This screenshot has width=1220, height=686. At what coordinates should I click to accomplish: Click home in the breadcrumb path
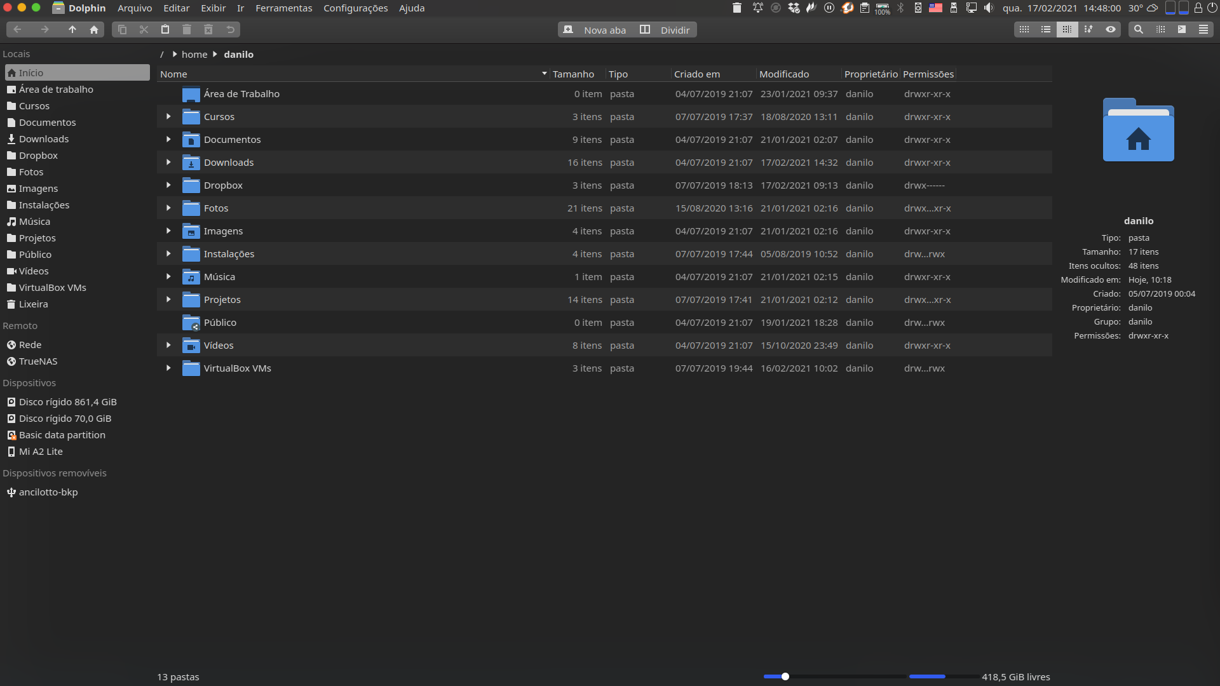(x=194, y=55)
